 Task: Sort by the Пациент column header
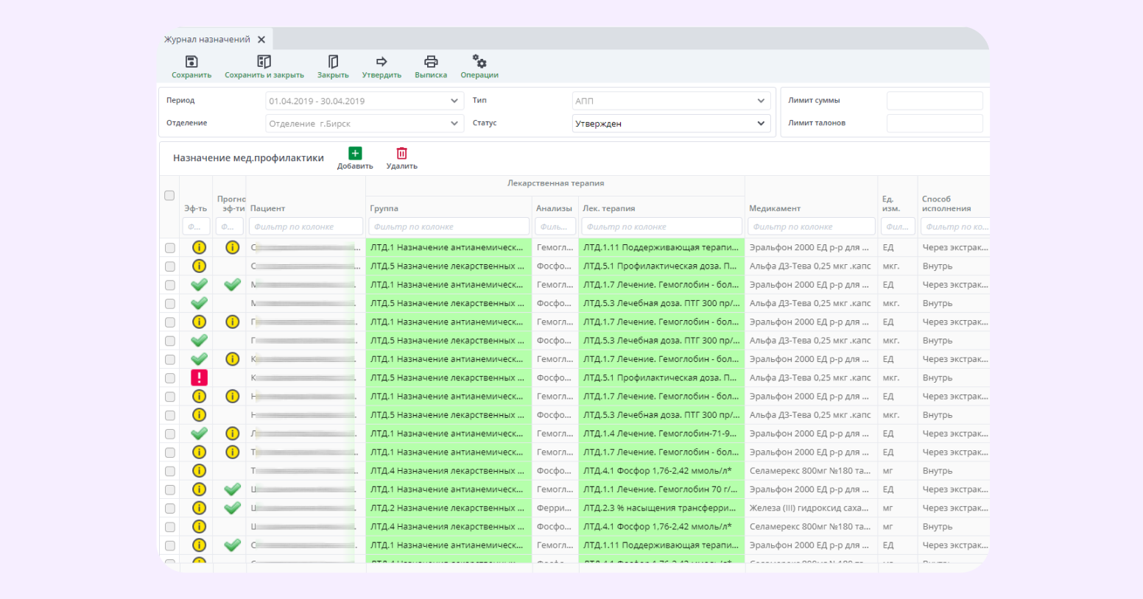(267, 209)
